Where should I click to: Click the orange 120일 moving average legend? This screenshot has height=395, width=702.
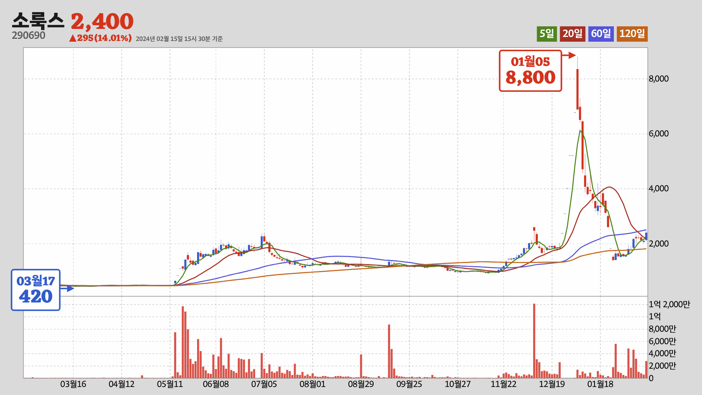(632, 34)
